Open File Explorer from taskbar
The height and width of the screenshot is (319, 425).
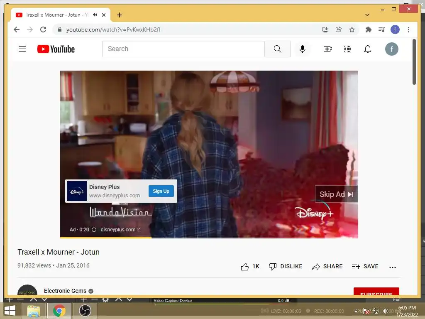click(x=34, y=311)
